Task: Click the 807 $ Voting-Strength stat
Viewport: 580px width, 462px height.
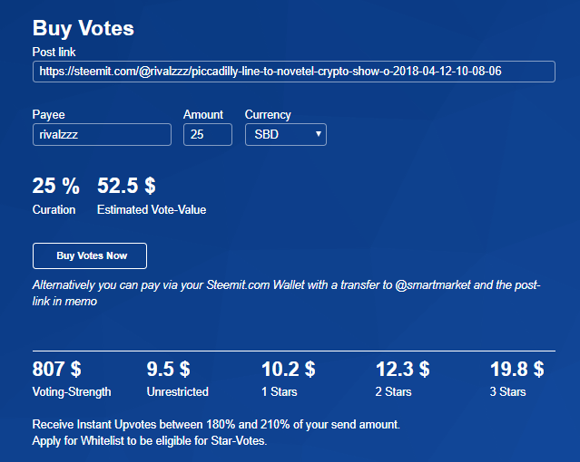Action: click(56, 369)
